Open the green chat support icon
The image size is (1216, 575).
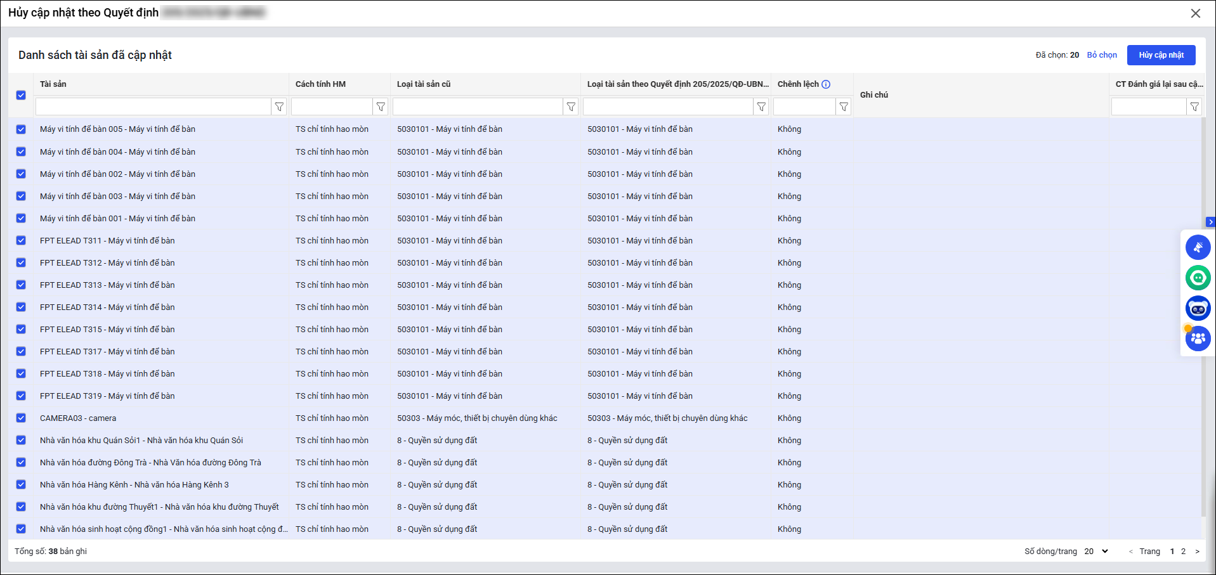point(1198,278)
